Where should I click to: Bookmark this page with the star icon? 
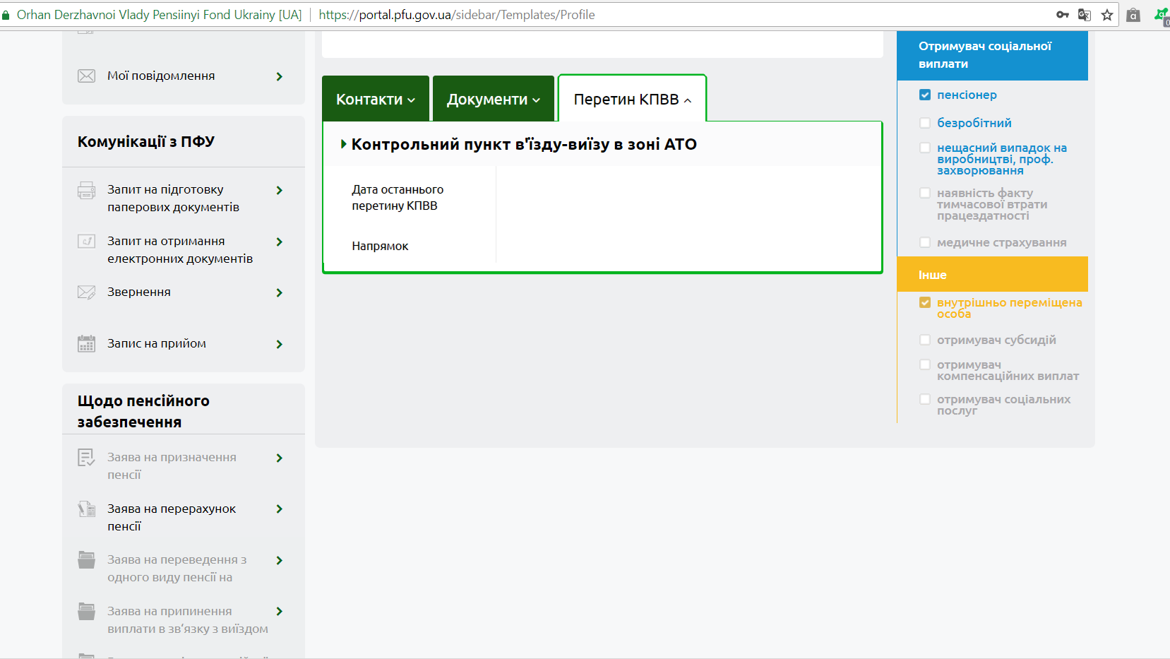(1106, 15)
